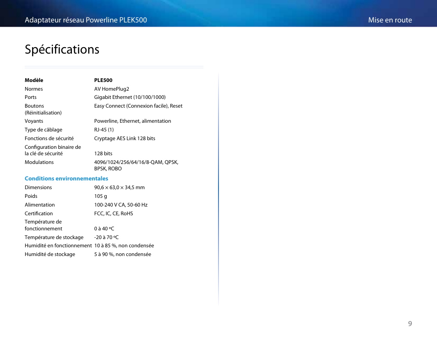Select the 'Modulations' row label
Image resolution: width=437 pixels, height=338 pixels.
(39, 162)
